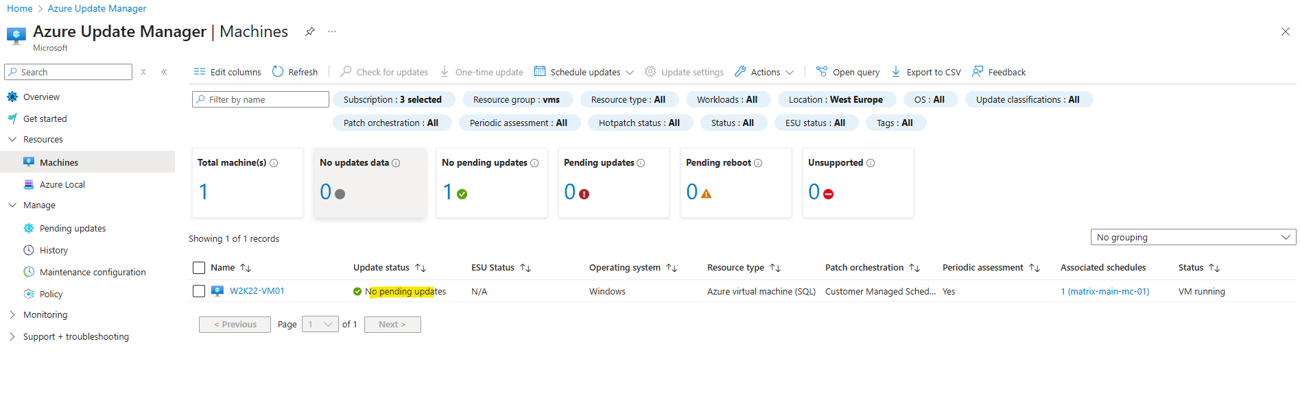Click the Azure Update Manager breadcrumb link

(x=97, y=8)
